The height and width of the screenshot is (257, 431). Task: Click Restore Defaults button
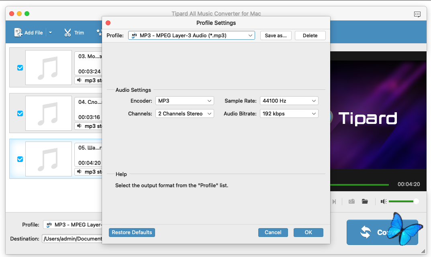[x=132, y=233]
